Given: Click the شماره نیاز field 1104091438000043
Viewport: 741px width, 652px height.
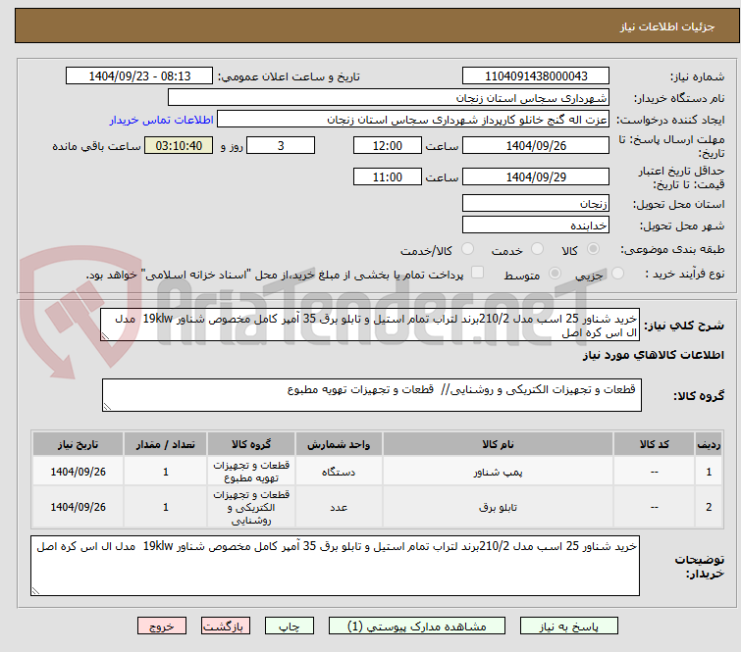Looking at the screenshot, I should click(x=536, y=76).
